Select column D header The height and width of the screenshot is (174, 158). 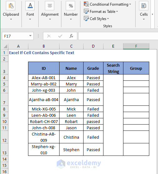point(93,46)
